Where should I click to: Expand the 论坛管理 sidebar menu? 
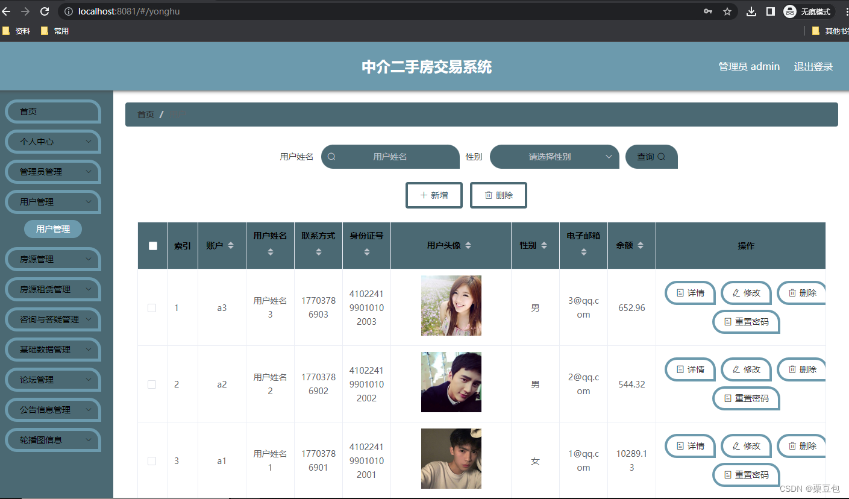pyautogui.click(x=53, y=380)
